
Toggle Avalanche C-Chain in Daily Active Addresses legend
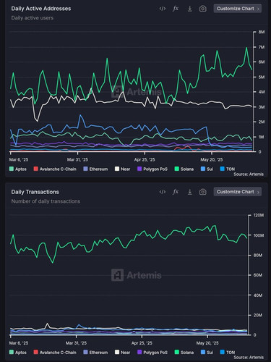[x=55, y=169]
